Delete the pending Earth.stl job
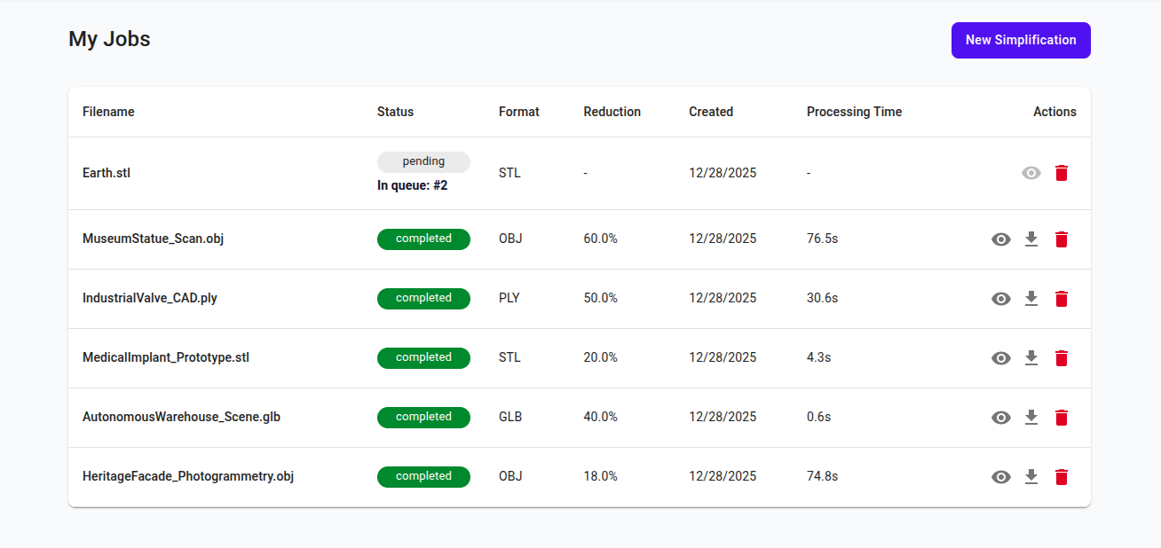 pos(1062,173)
